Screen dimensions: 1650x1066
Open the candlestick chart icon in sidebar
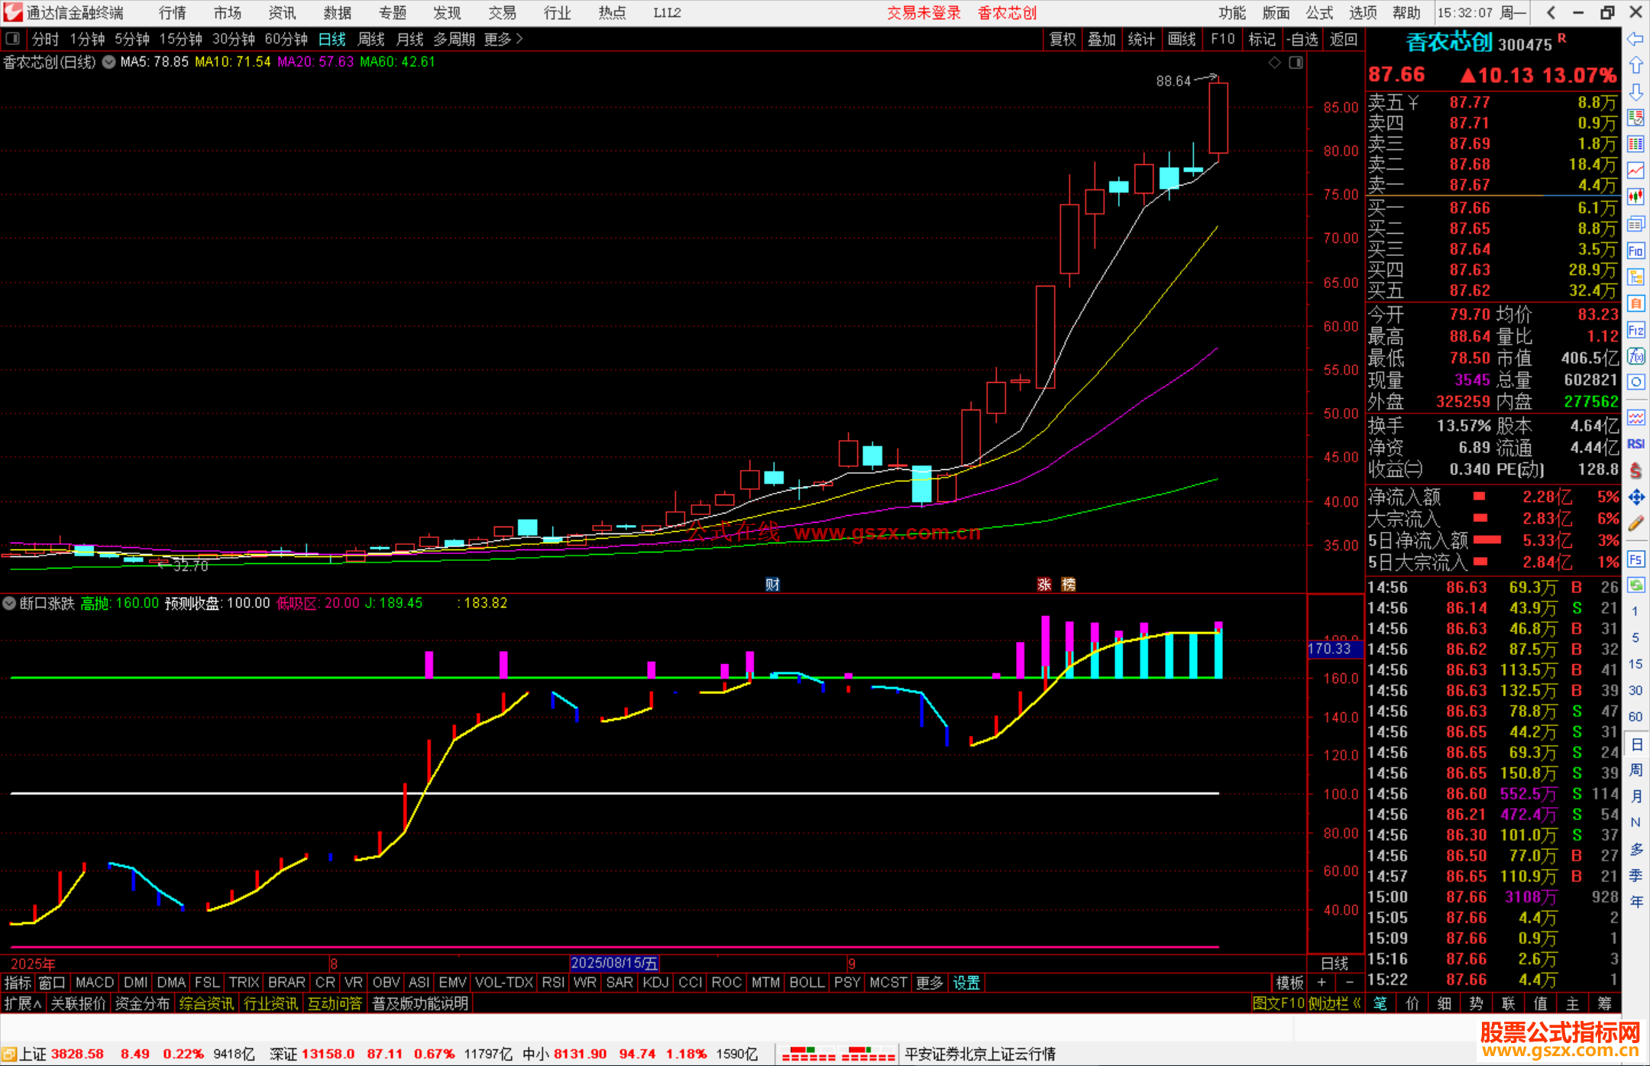[1635, 197]
